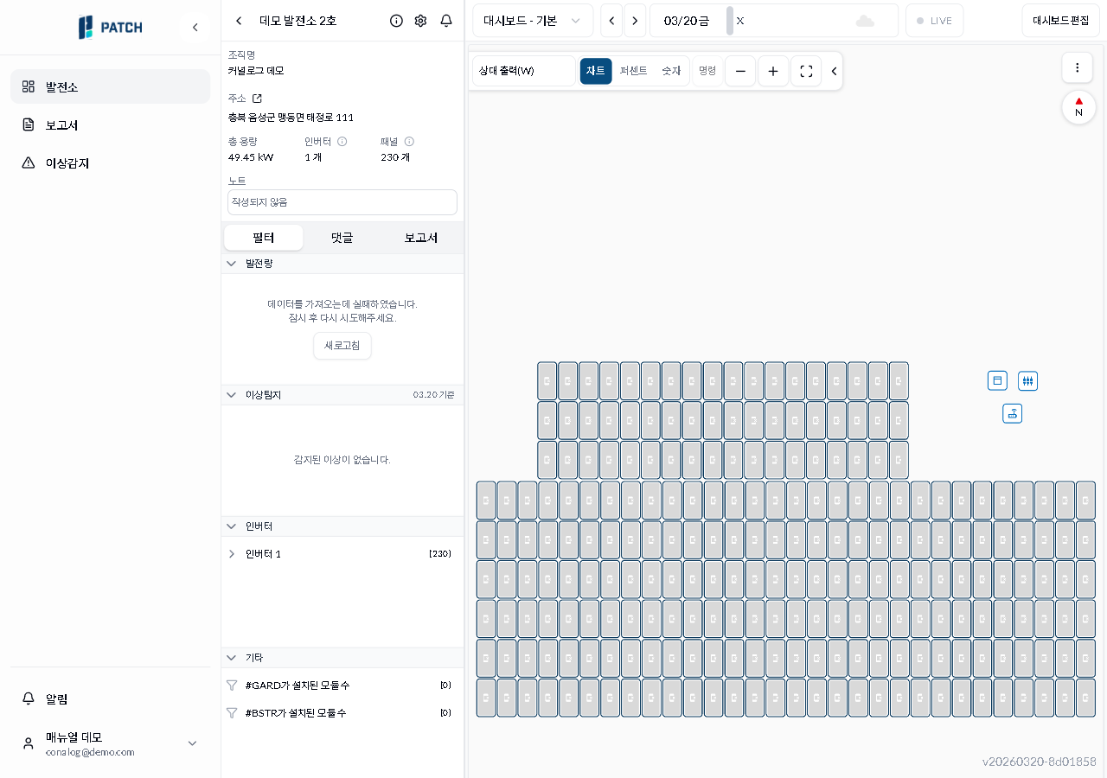This screenshot has width=1107, height=778.
Task: Click the channel monitoring icon on the map
Action: [1027, 380]
